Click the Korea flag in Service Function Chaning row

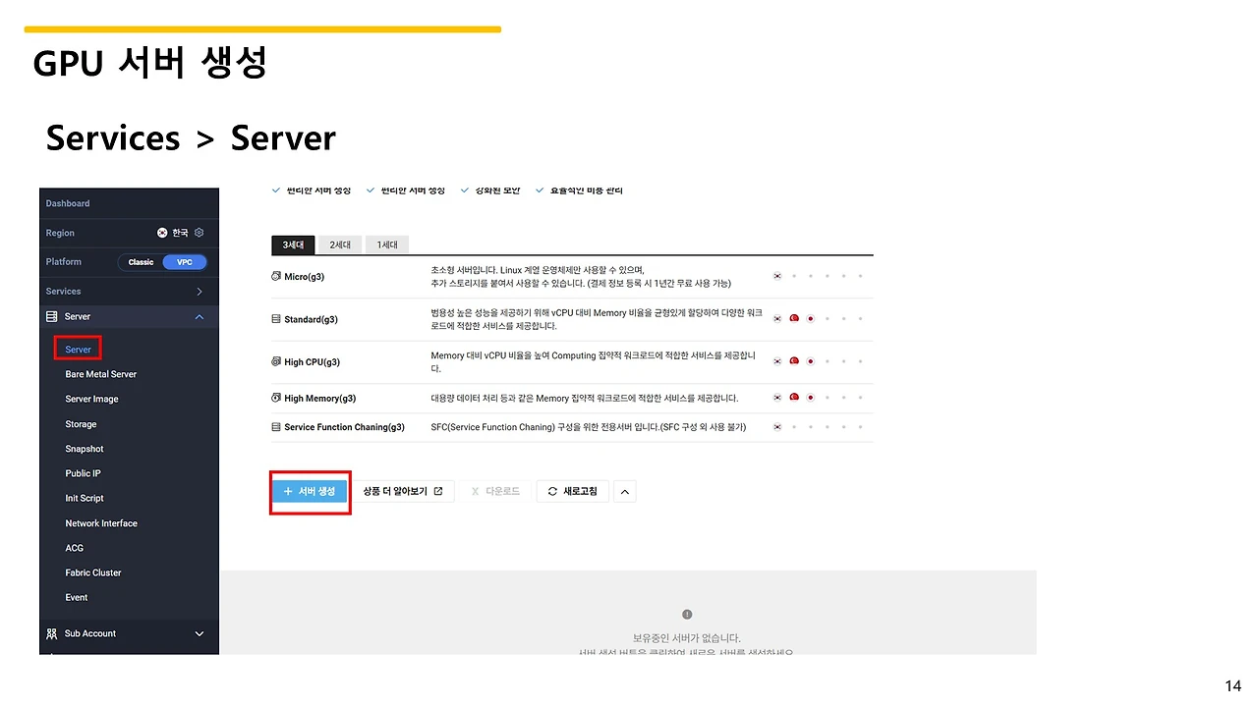[x=777, y=427]
